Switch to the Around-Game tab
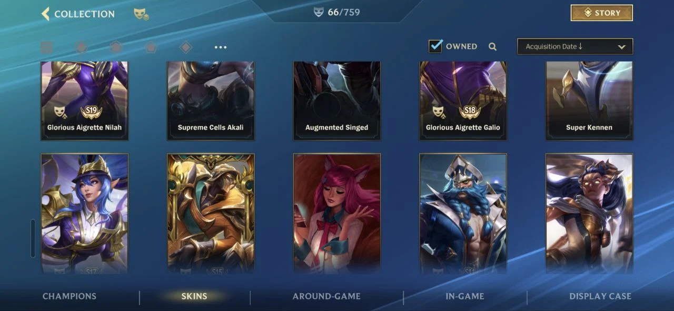Screen dimensions: 674x311 tap(326, 296)
